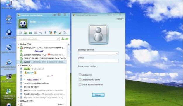Open the Safari desktop shortcut
The width and height of the screenshot is (183, 106).
coord(9,19)
